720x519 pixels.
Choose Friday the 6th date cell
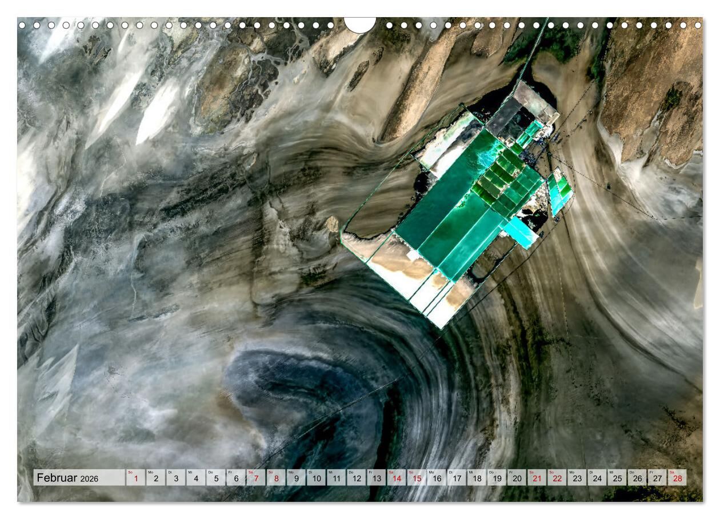pos(236,478)
